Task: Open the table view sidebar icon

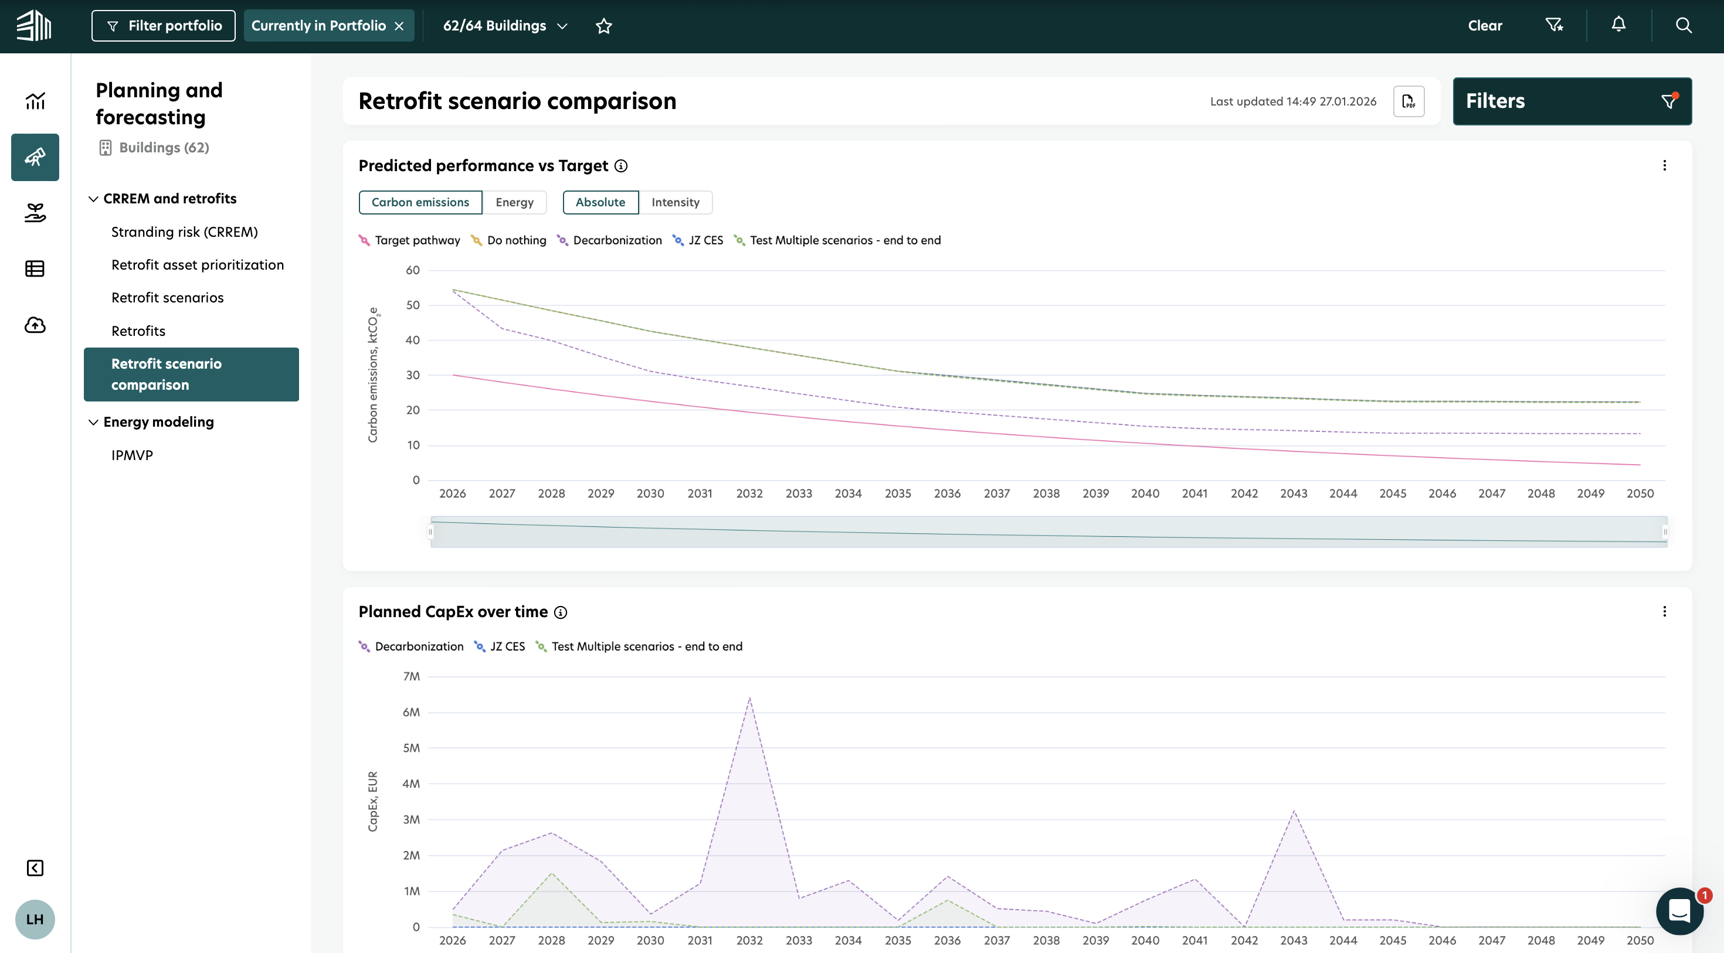Action: (x=35, y=269)
